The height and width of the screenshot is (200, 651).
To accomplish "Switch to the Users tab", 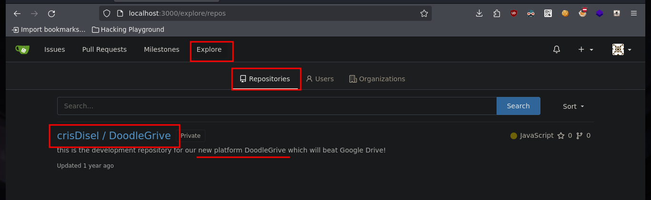I will point(320,79).
